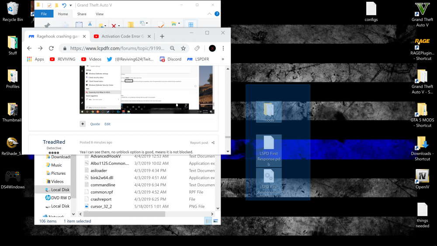The width and height of the screenshot is (437, 246).
Task: Open Quick Access Toolbar customize dropdown
Action: (70, 5)
